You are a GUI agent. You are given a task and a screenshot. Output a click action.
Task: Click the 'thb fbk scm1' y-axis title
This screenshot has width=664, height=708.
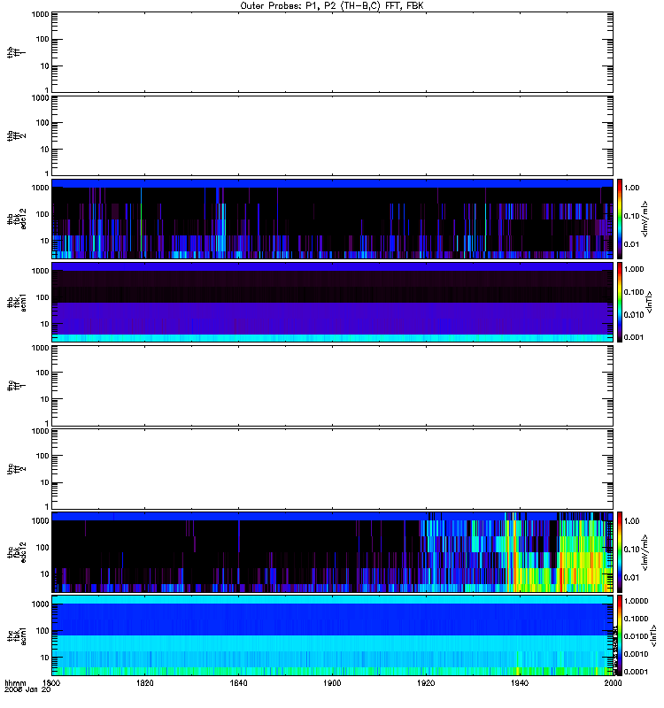point(16,302)
